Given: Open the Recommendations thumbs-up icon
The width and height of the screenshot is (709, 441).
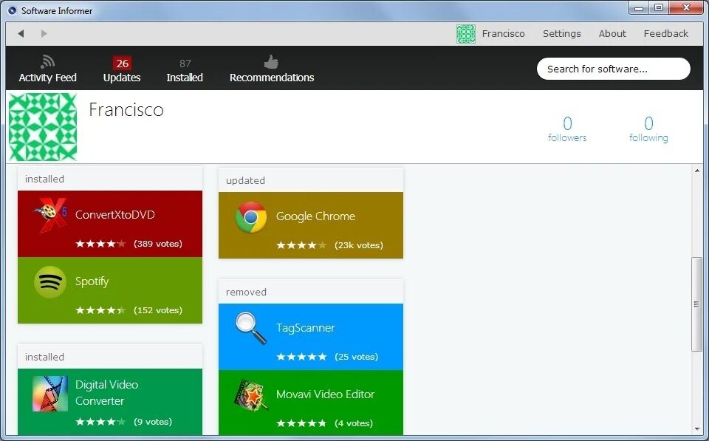Looking at the screenshot, I should coord(271,61).
